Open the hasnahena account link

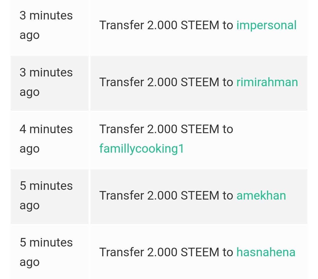[x=266, y=252]
